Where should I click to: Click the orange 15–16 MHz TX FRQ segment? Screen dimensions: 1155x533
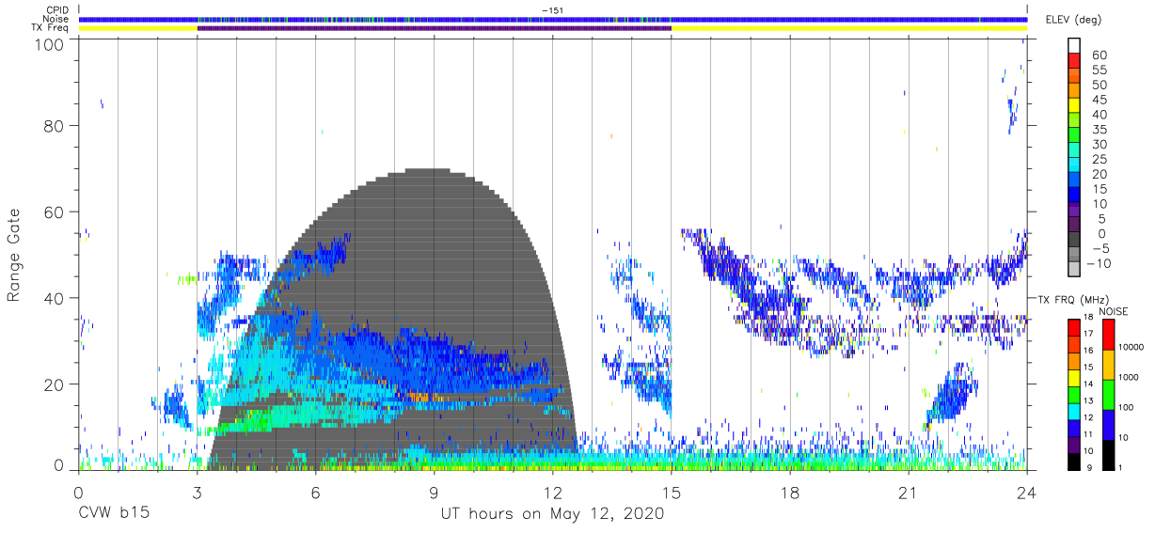1073,361
